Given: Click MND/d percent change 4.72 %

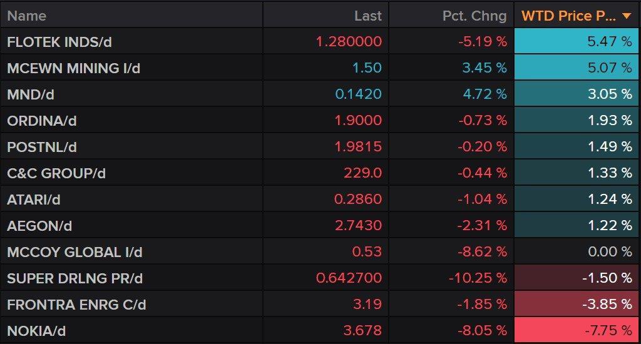Looking at the screenshot, I should point(485,95).
